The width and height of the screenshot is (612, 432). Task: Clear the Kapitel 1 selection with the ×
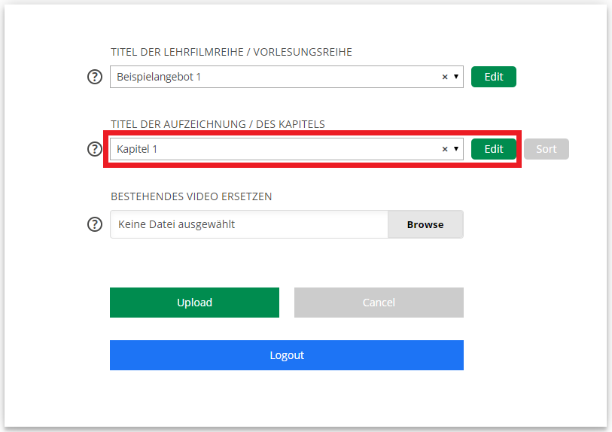[x=444, y=149]
